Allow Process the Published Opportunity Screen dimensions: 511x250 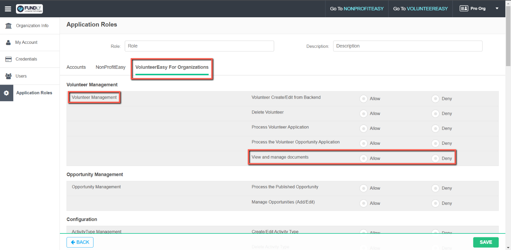point(364,188)
